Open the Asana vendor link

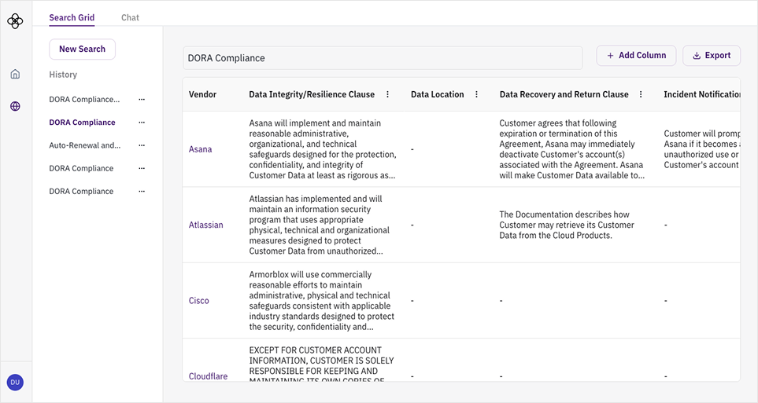200,149
